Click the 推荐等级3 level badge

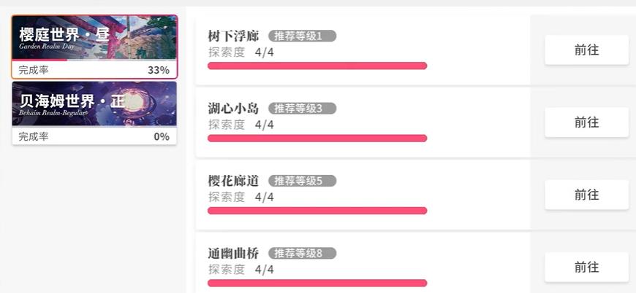(x=302, y=109)
